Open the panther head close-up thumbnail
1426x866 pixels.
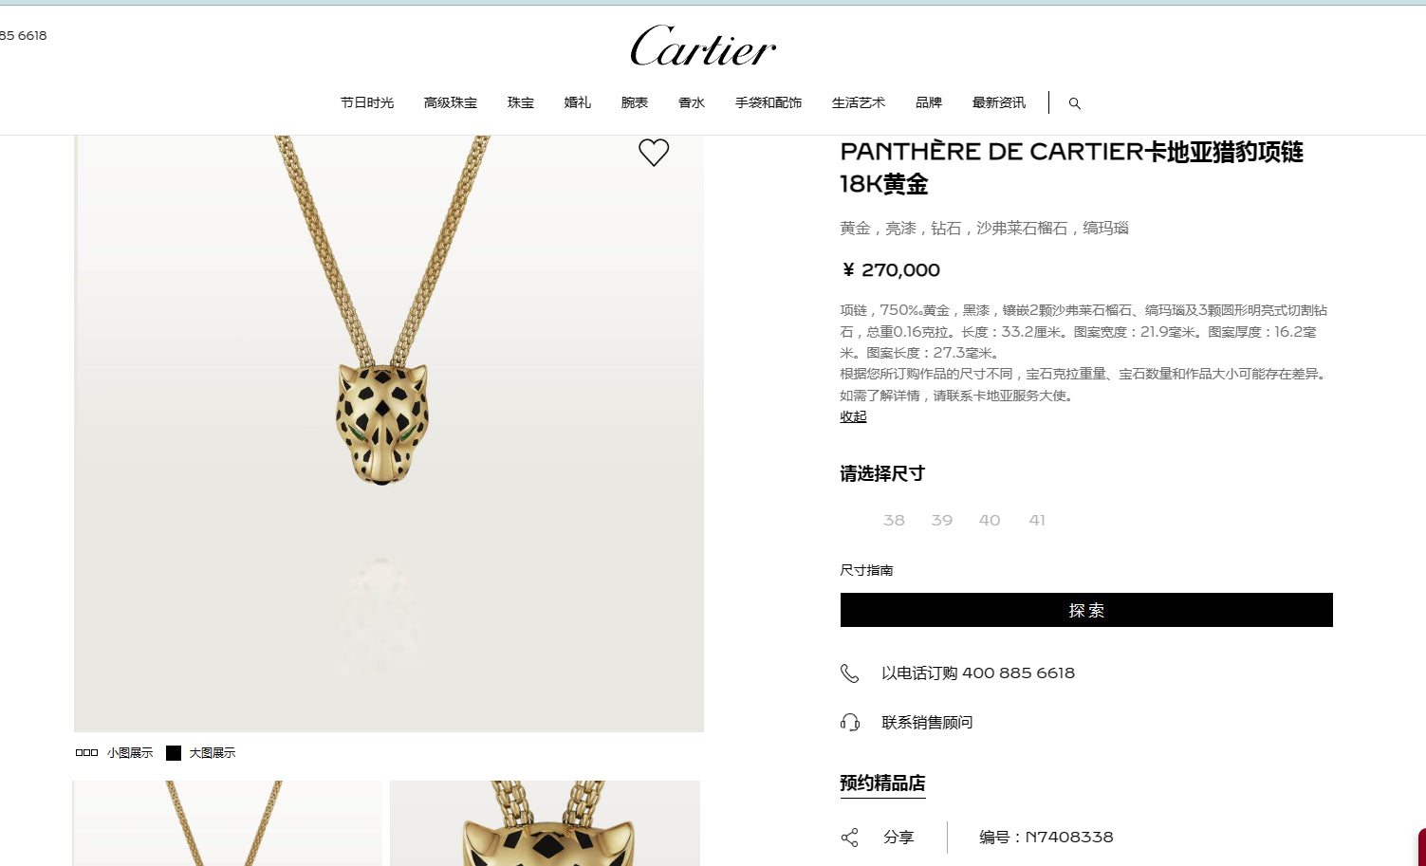(545, 823)
